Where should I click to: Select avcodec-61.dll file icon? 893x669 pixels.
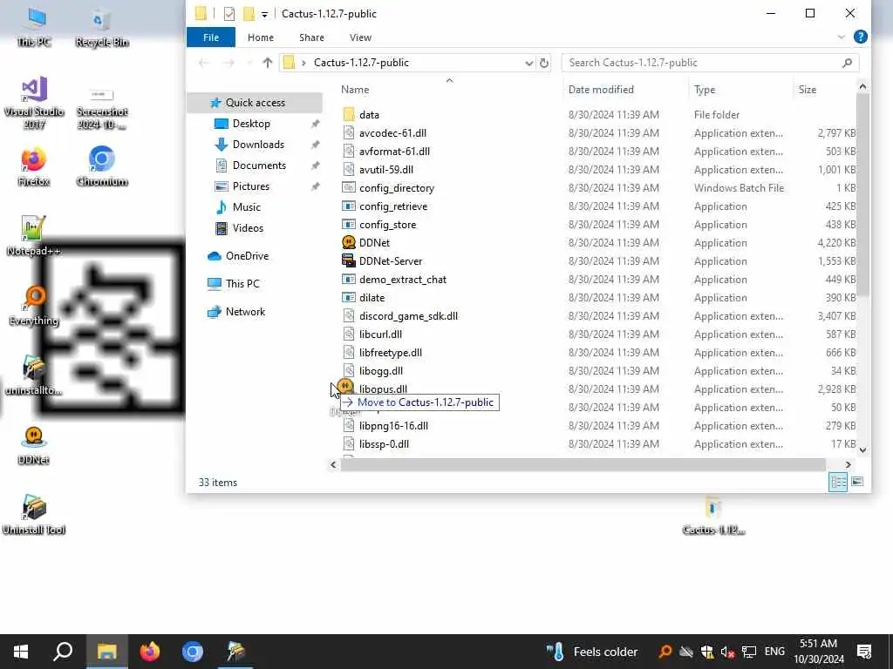(349, 132)
